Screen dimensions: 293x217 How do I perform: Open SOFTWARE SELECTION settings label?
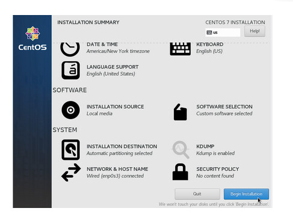pos(224,106)
